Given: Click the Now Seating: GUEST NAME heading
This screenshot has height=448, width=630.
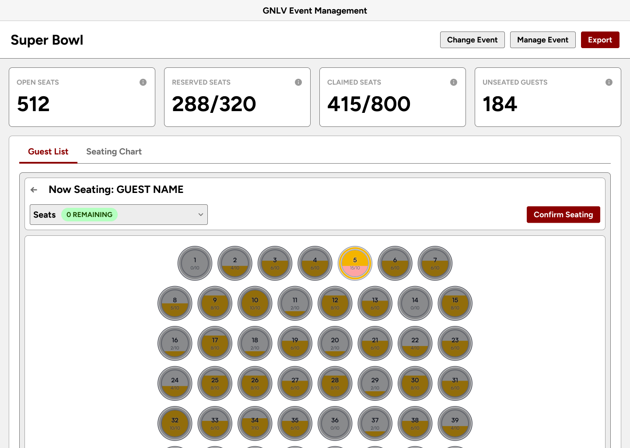Looking at the screenshot, I should click(x=116, y=189).
